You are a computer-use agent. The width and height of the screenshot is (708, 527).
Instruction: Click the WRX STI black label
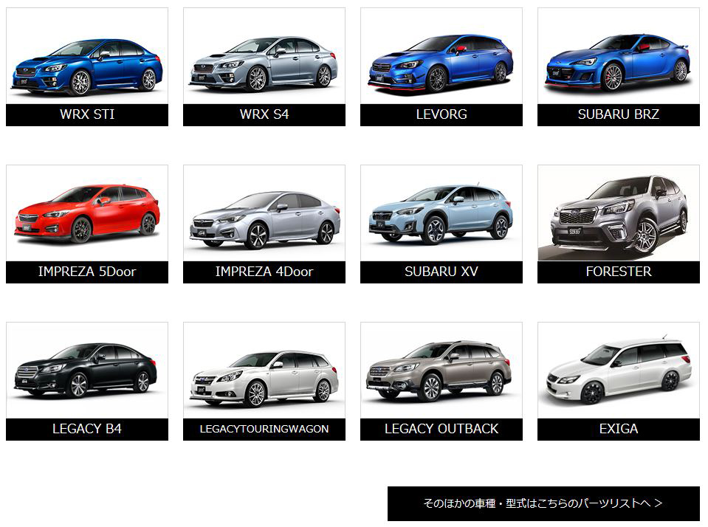87,115
